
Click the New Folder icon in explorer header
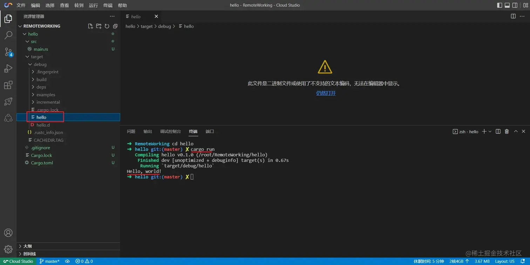[x=98, y=26]
